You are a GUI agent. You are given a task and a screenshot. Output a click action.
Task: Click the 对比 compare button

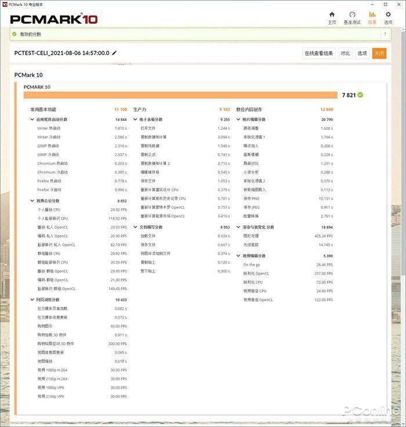(345, 53)
